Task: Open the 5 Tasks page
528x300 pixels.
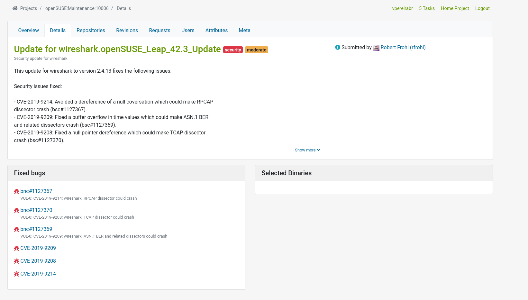Action: point(427,8)
